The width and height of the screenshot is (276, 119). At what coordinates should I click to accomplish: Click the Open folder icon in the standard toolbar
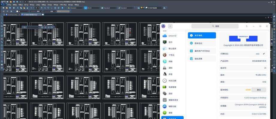click(x=7, y=8)
